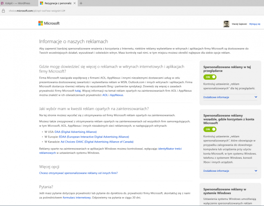Select the Rezygnacja z personaliz tab
264x206 pixels.
[x=58, y=3]
